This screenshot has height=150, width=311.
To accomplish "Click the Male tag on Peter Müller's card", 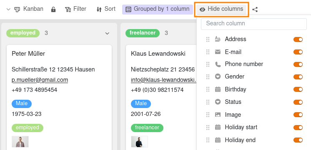I will [x=22, y=104].
